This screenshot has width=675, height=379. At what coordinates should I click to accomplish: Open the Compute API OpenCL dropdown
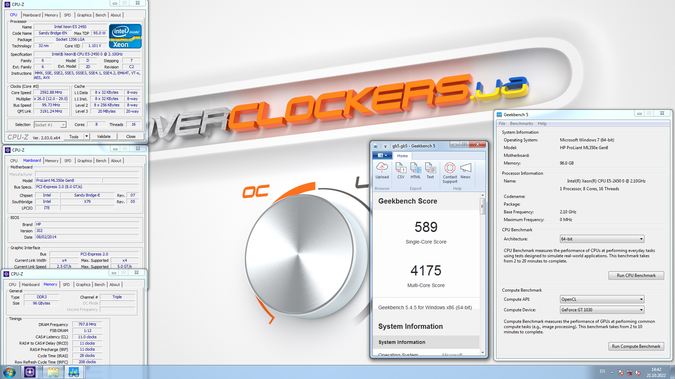pyautogui.click(x=602, y=299)
